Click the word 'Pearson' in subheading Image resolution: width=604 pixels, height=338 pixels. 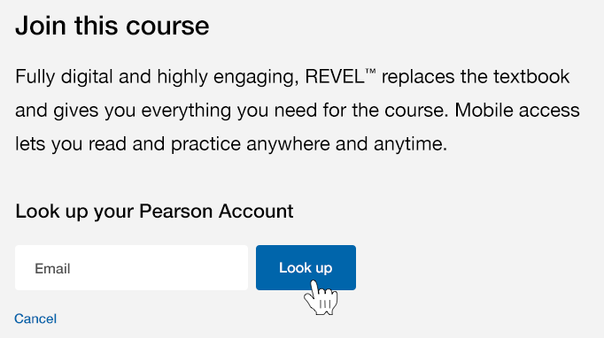(x=175, y=211)
